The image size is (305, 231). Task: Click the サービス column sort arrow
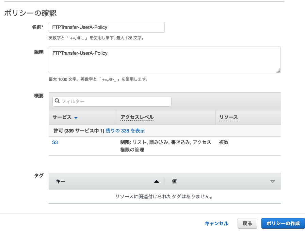(76, 118)
